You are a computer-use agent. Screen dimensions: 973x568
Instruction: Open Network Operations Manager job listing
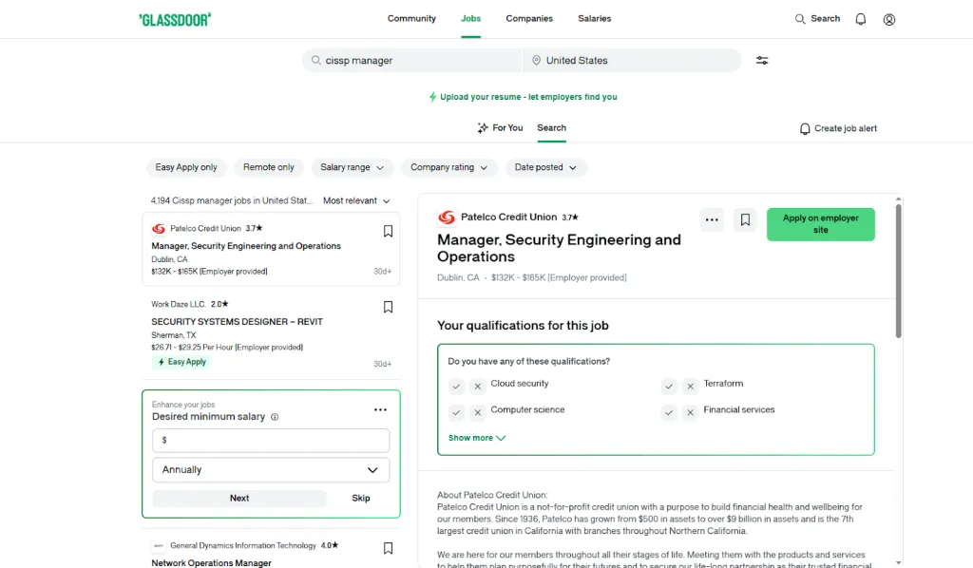point(211,563)
